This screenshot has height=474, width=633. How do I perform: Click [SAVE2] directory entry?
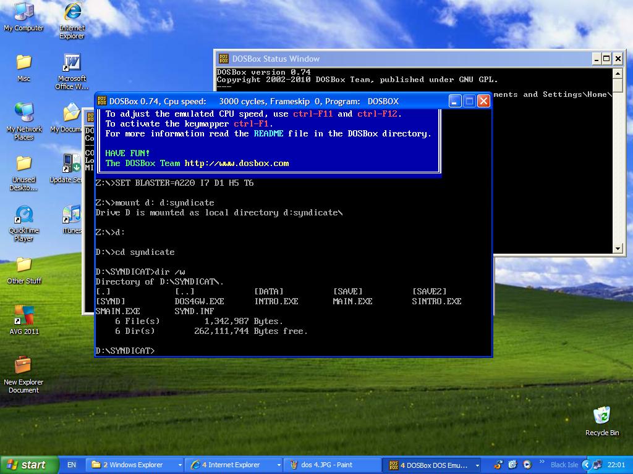[429, 291]
